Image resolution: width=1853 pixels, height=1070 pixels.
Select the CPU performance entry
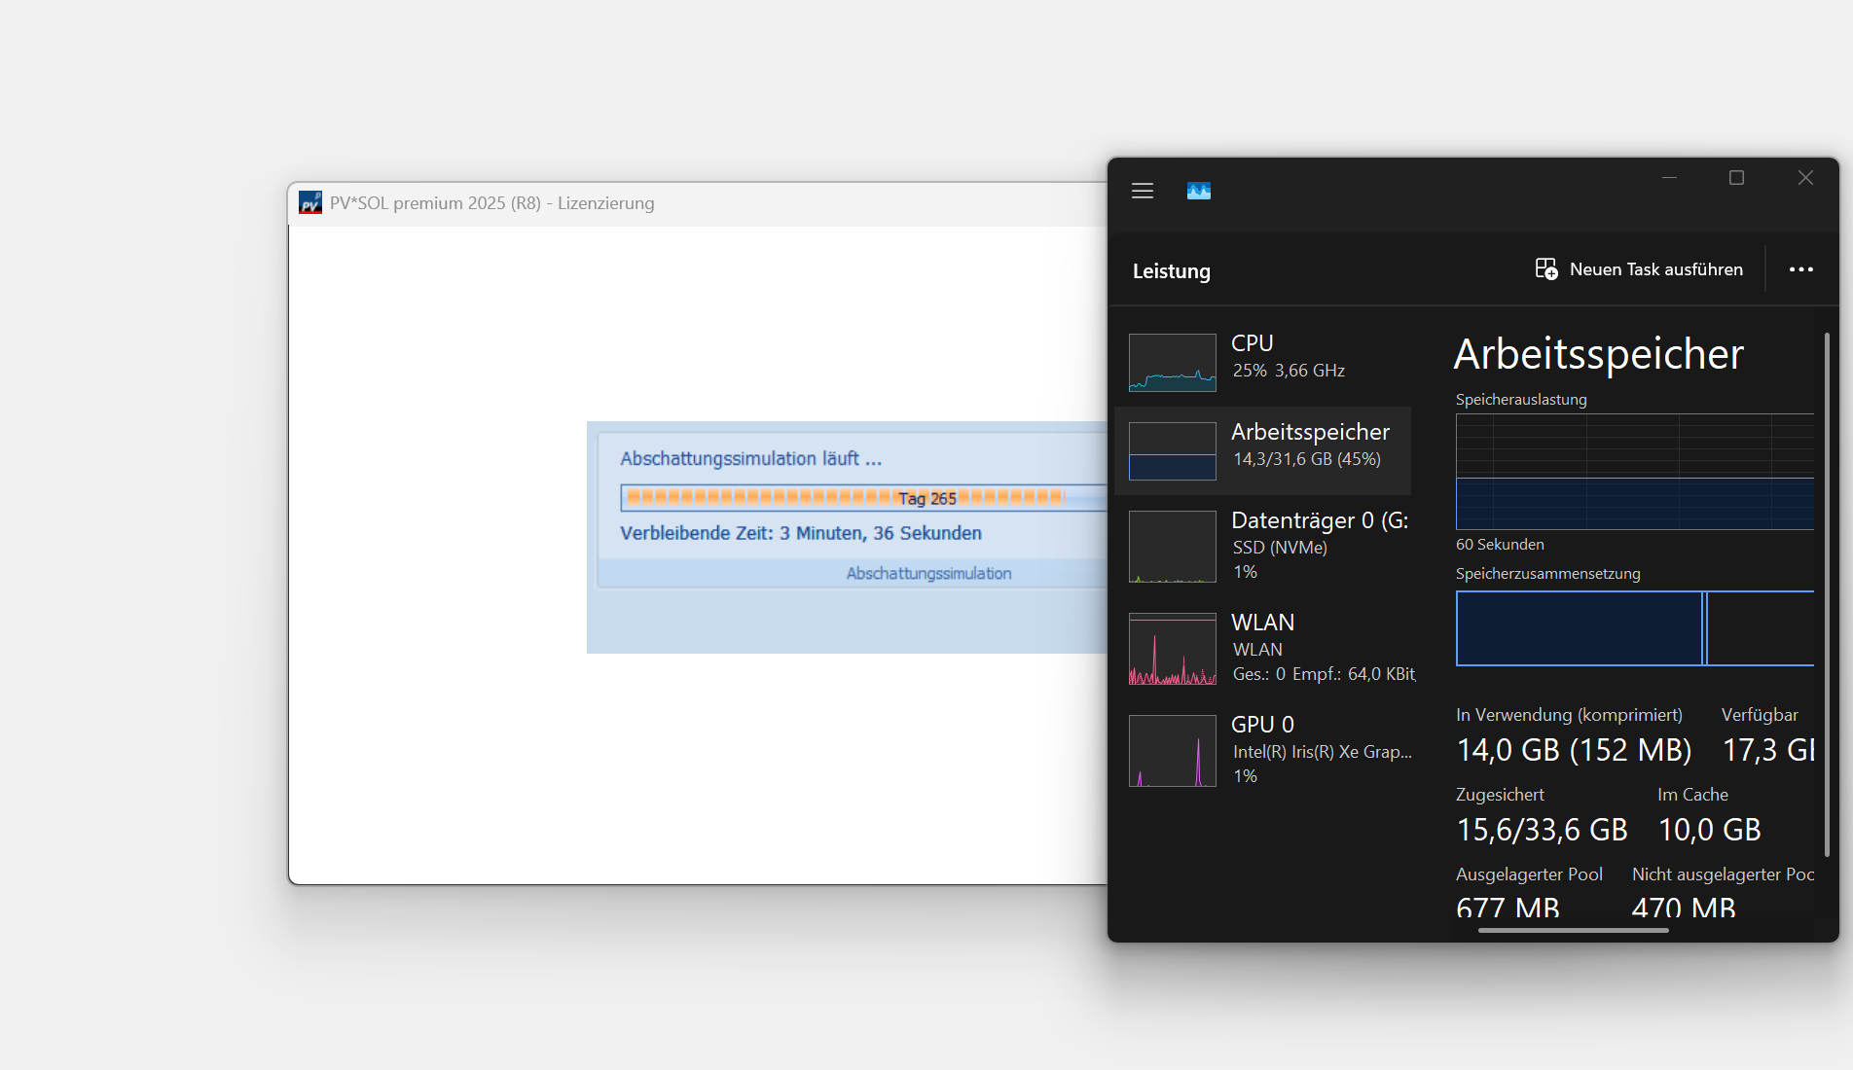tap(1263, 362)
